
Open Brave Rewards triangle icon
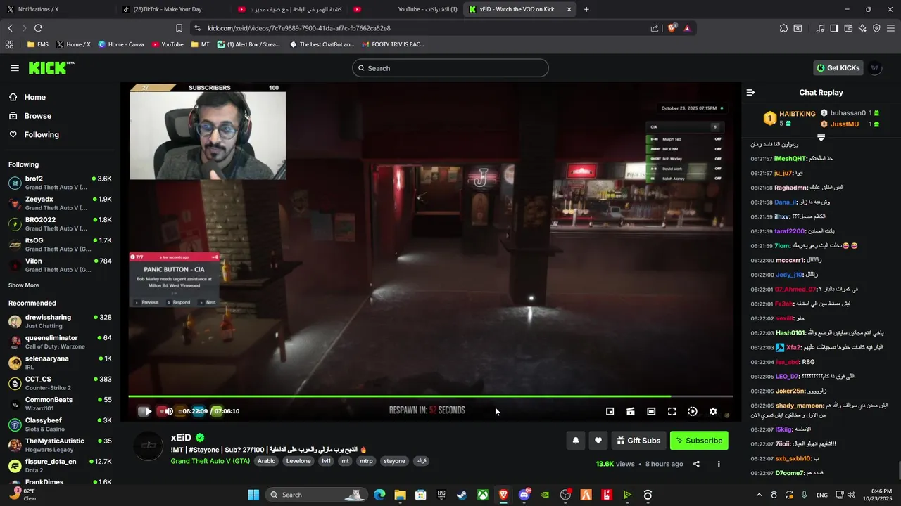[x=687, y=28]
